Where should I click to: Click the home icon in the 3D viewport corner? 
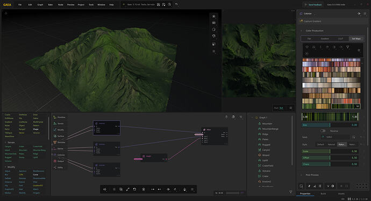(x=6, y=13)
